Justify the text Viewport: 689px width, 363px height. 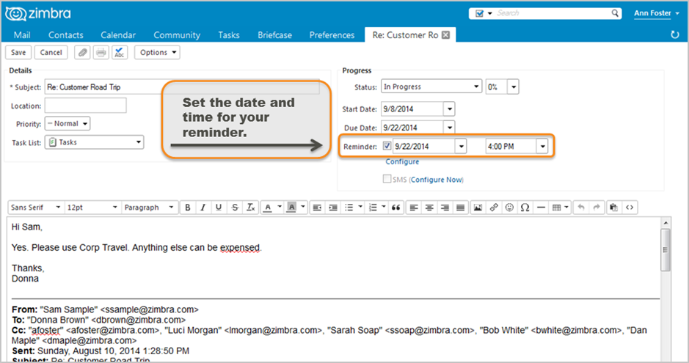click(461, 208)
